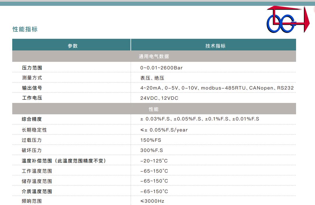
Task: Click the ≤± 0.05%F.S/year stability value
Action: (164, 130)
